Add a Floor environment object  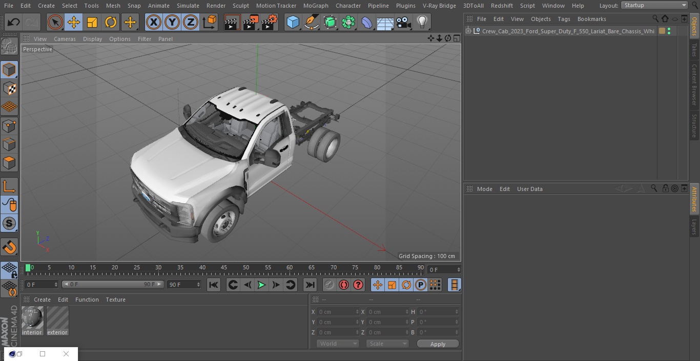click(x=385, y=22)
